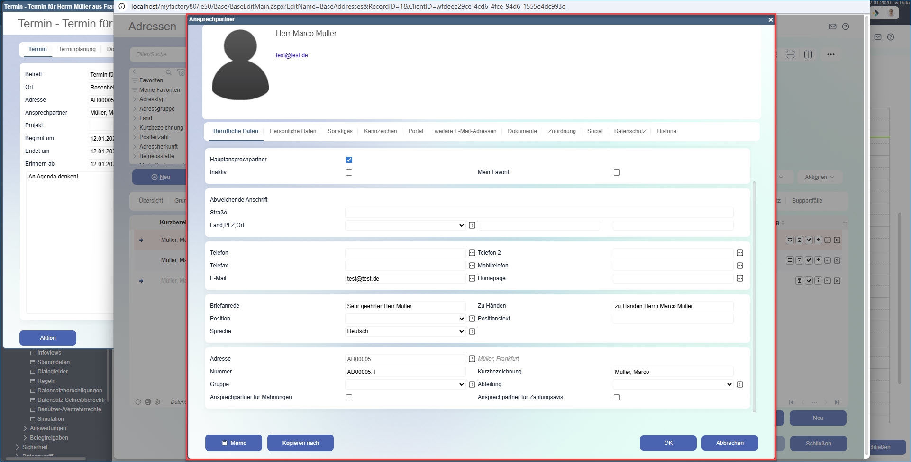
Task: Click the Kopieren nach button
Action: point(300,443)
